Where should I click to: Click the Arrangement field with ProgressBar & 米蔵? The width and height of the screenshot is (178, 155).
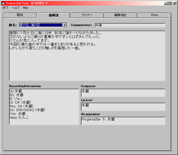[123, 121]
